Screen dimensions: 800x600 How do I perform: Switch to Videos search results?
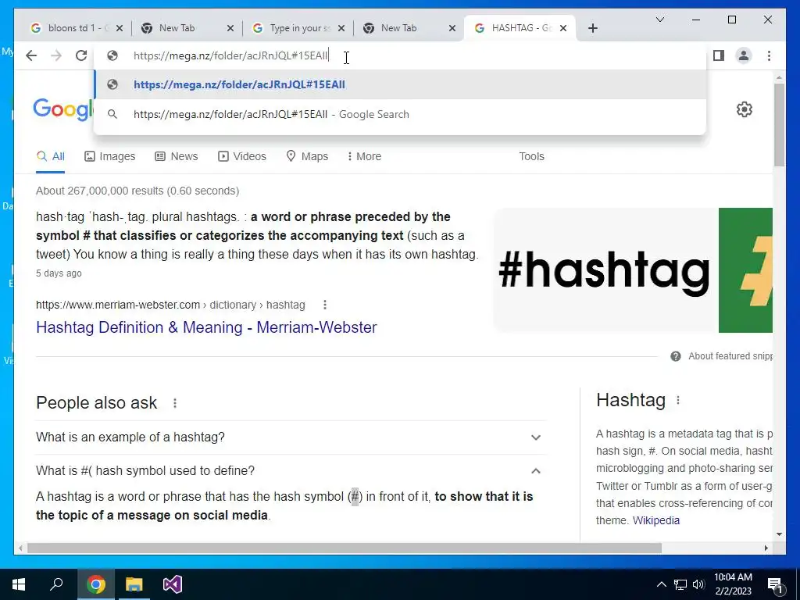(x=242, y=156)
